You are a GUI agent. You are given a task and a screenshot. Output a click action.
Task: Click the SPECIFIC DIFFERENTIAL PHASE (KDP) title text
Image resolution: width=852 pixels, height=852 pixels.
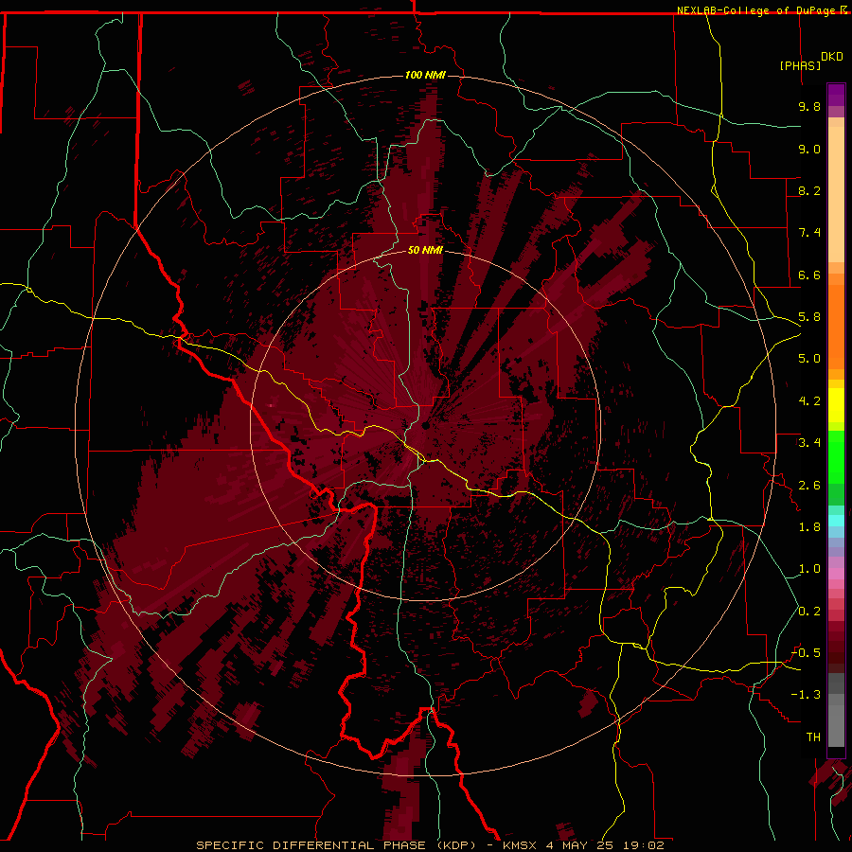tap(335, 845)
